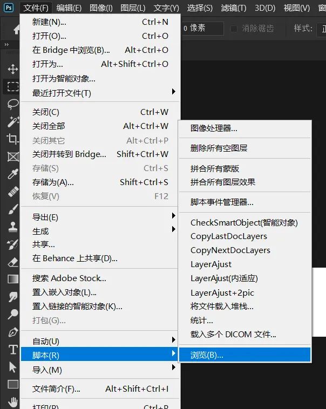Expand the 脚本(R) submenu
The width and height of the screenshot is (326, 409).
pos(100,355)
